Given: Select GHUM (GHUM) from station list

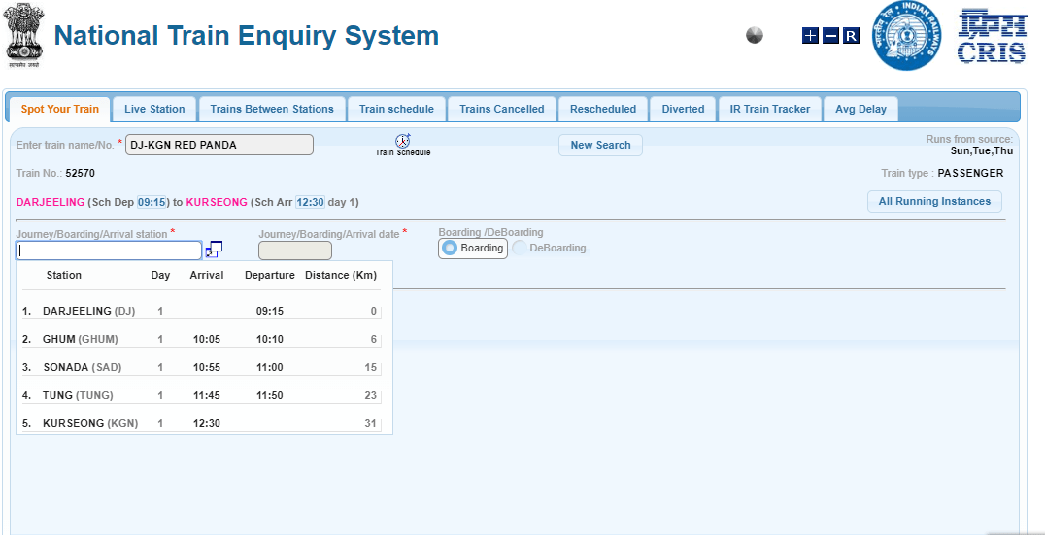Looking at the screenshot, I should coord(201,340).
